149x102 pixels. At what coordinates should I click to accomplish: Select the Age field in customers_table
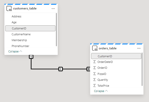tap(14, 22)
